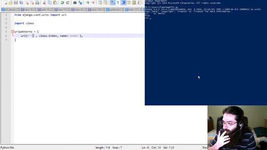
Task: Click 'views.index' in the url call
Action: [x=48, y=36]
